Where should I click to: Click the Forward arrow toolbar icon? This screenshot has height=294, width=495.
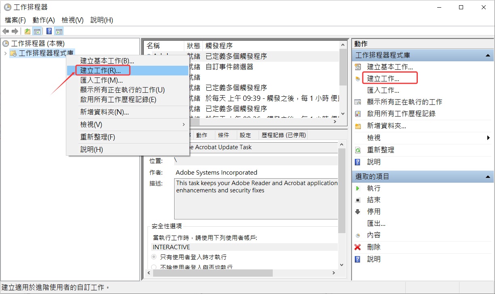point(15,31)
